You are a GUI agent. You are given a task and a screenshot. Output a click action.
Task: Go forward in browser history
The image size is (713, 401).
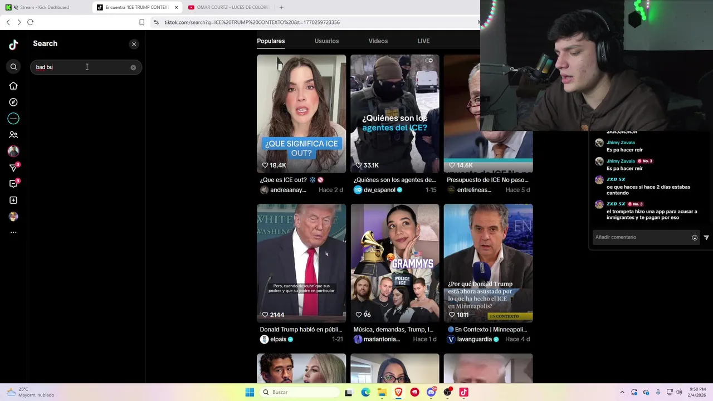(x=19, y=22)
